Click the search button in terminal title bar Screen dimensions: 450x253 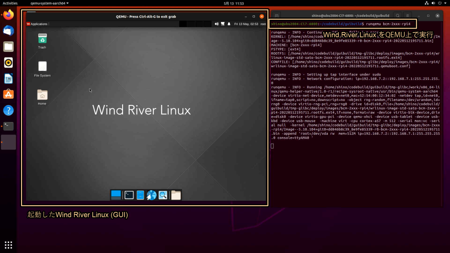click(x=397, y=15)
